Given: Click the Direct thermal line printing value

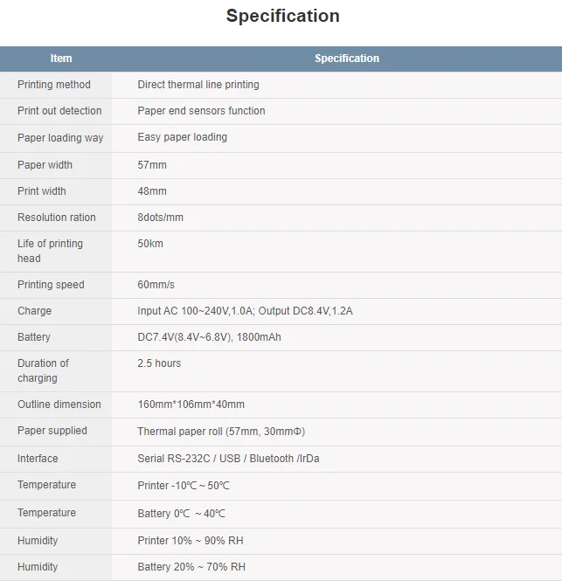Looking at the screenshot, I should [x=198, y=85].
